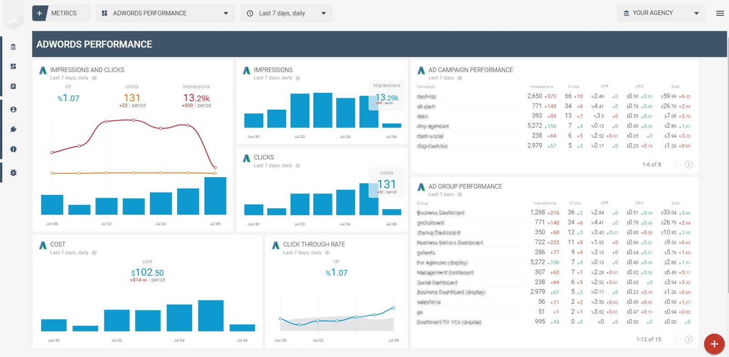
Task: Click the plug integrations icon in sidebar
Action: point(13,129)
